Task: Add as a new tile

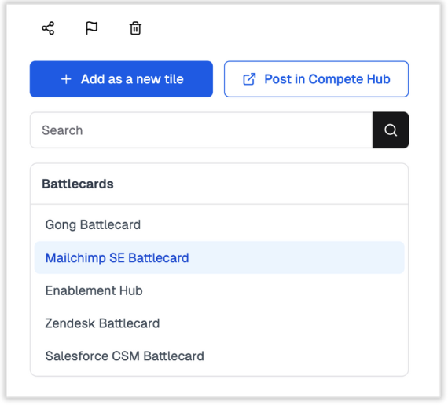Action: (x=121, y=79)
